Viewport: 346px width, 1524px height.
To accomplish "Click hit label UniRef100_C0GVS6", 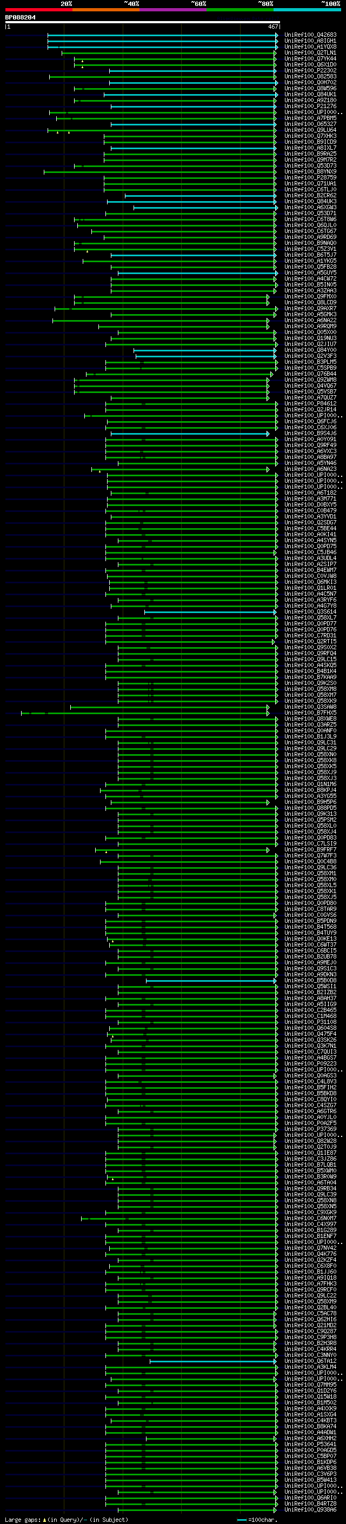I will tap(310, 915).
